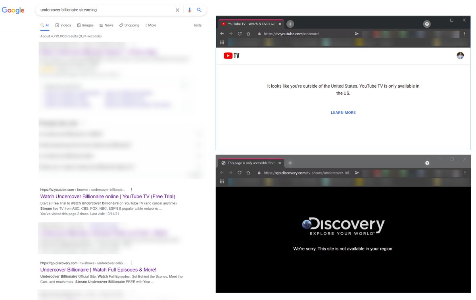Close the YouTube TV window
476x300 pixels.
click(x=464, y=20)
